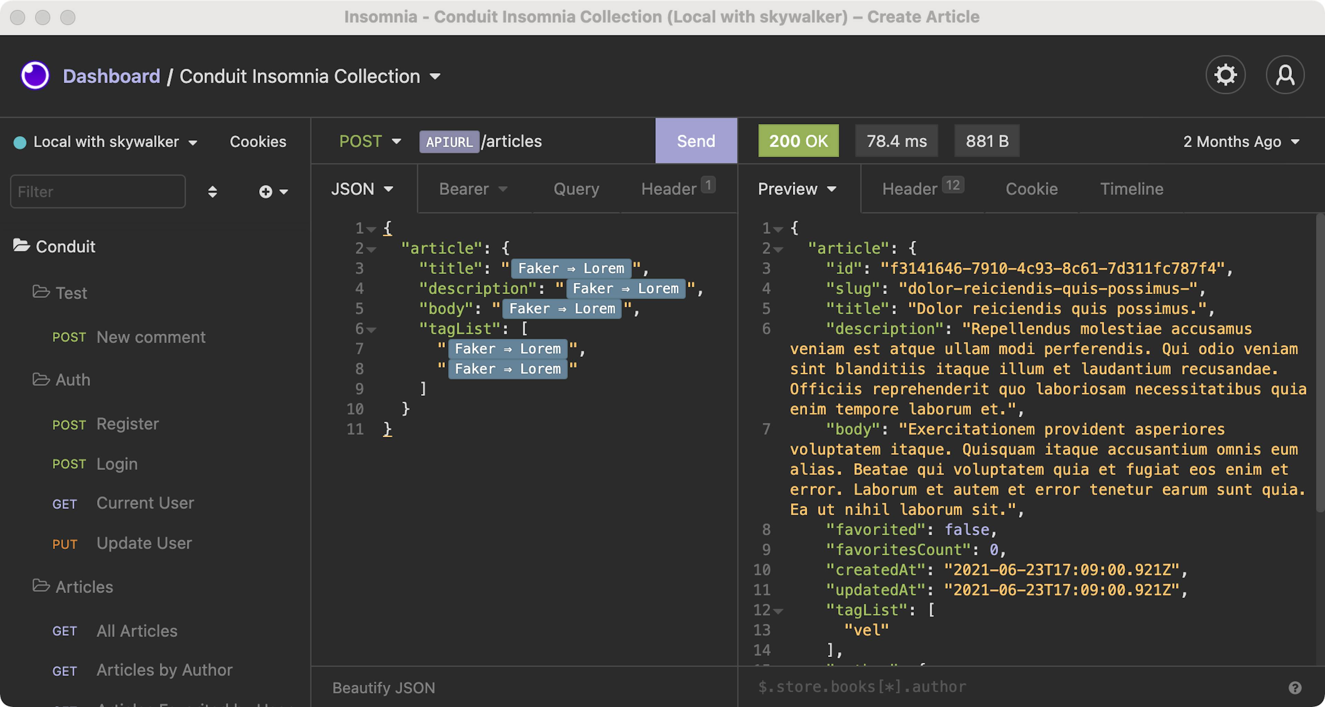The width and height of the screenshot is (1325, 707).
Task: Open the Dashboard collection dropdown
Action: (x=435, y=76)
